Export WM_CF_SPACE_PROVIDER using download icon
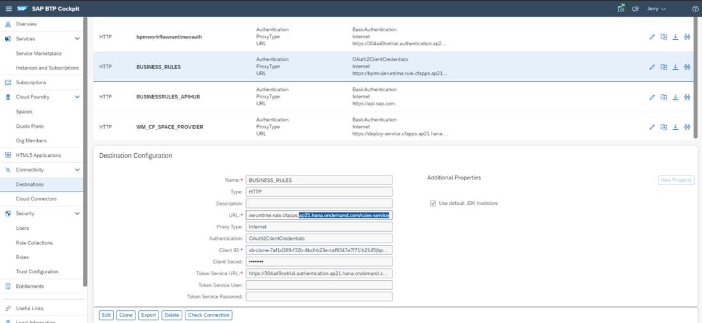The height and width of the screenshot is (323, 702). [x=676, y=127]
